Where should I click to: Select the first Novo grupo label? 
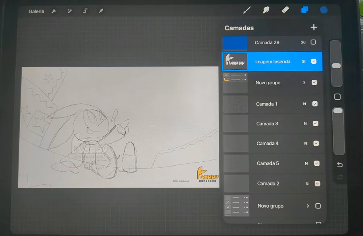pyautogui.click(x=268, y=83)
